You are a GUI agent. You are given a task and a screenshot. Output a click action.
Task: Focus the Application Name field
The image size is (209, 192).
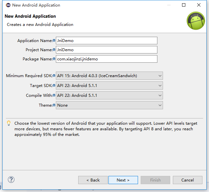click(106, 40)
